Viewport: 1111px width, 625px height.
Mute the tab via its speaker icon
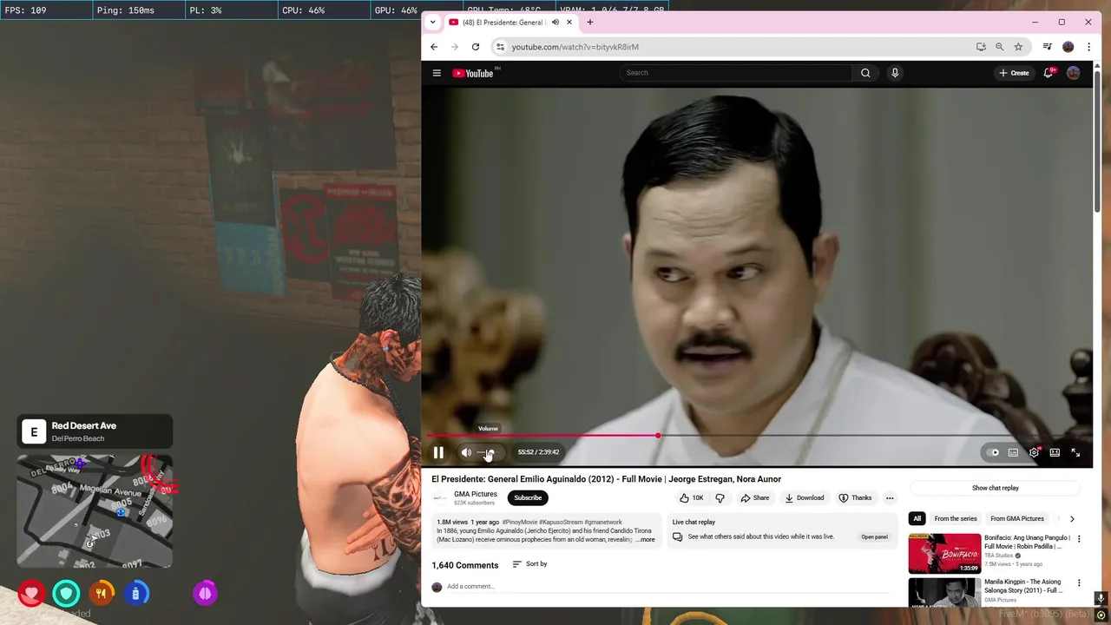555,23
